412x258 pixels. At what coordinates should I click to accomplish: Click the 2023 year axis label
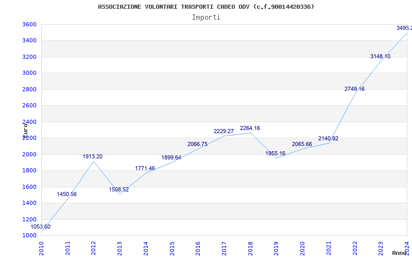coord(381,249)
